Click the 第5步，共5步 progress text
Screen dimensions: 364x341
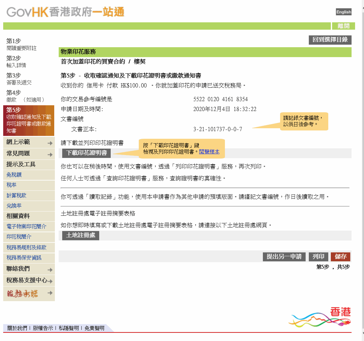click(333, 267)
